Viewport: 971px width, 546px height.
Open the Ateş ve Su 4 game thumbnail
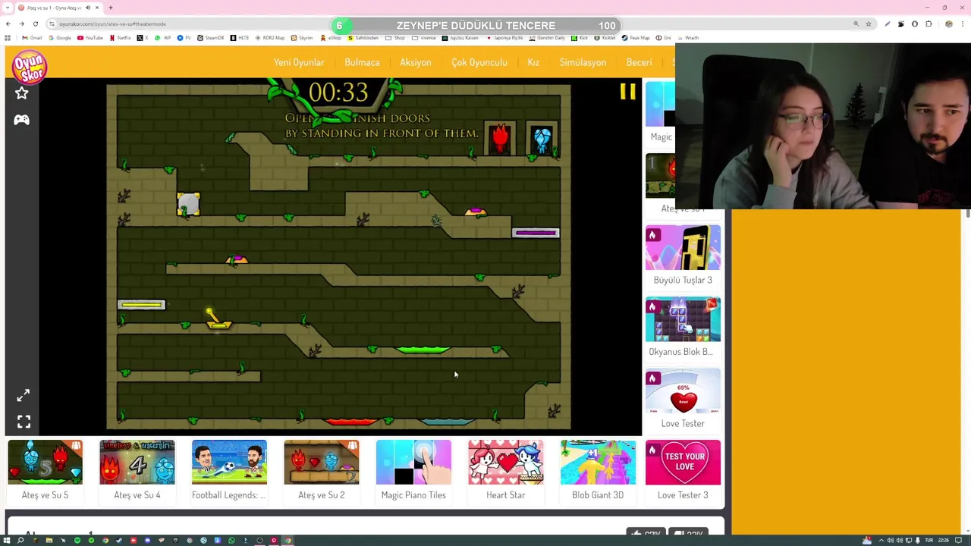[137, 462]
